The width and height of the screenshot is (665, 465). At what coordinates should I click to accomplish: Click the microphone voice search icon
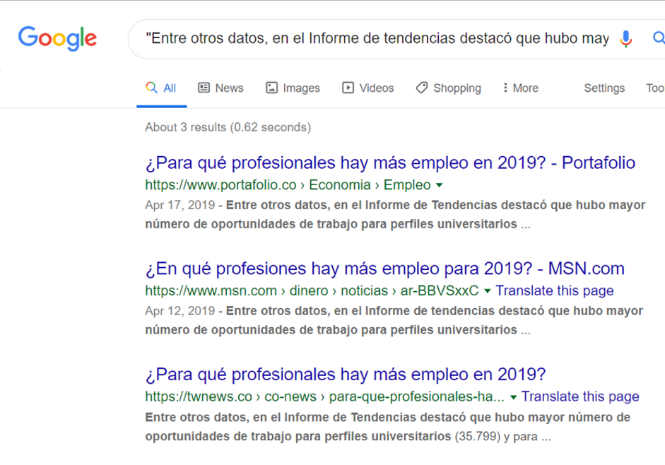click(625, 39)
